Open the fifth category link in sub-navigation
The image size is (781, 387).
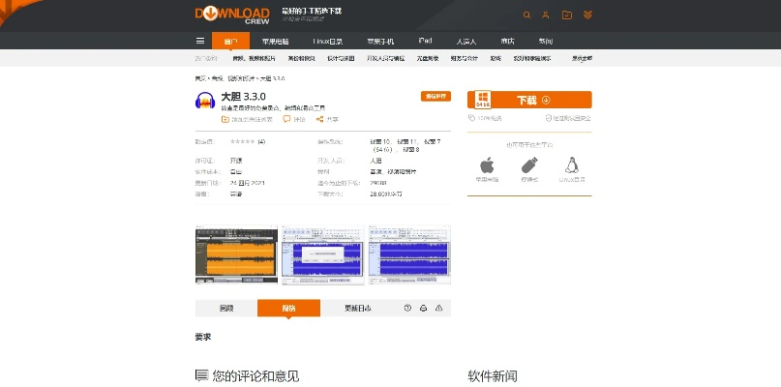pyautogui.click(x=428, y=58)
